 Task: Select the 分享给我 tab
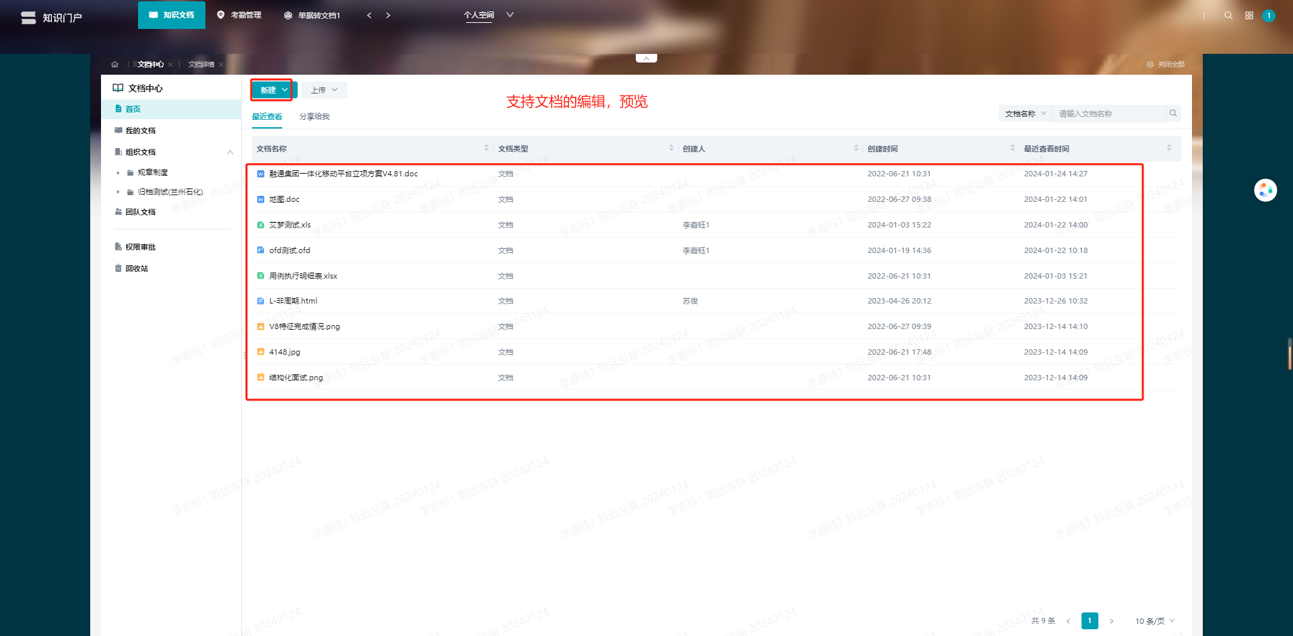[x=314, y=116]
